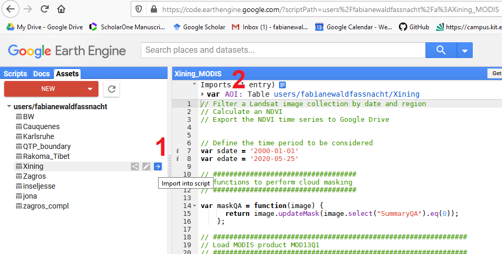Collapse the Imports section arrow

tap(194, 85)
